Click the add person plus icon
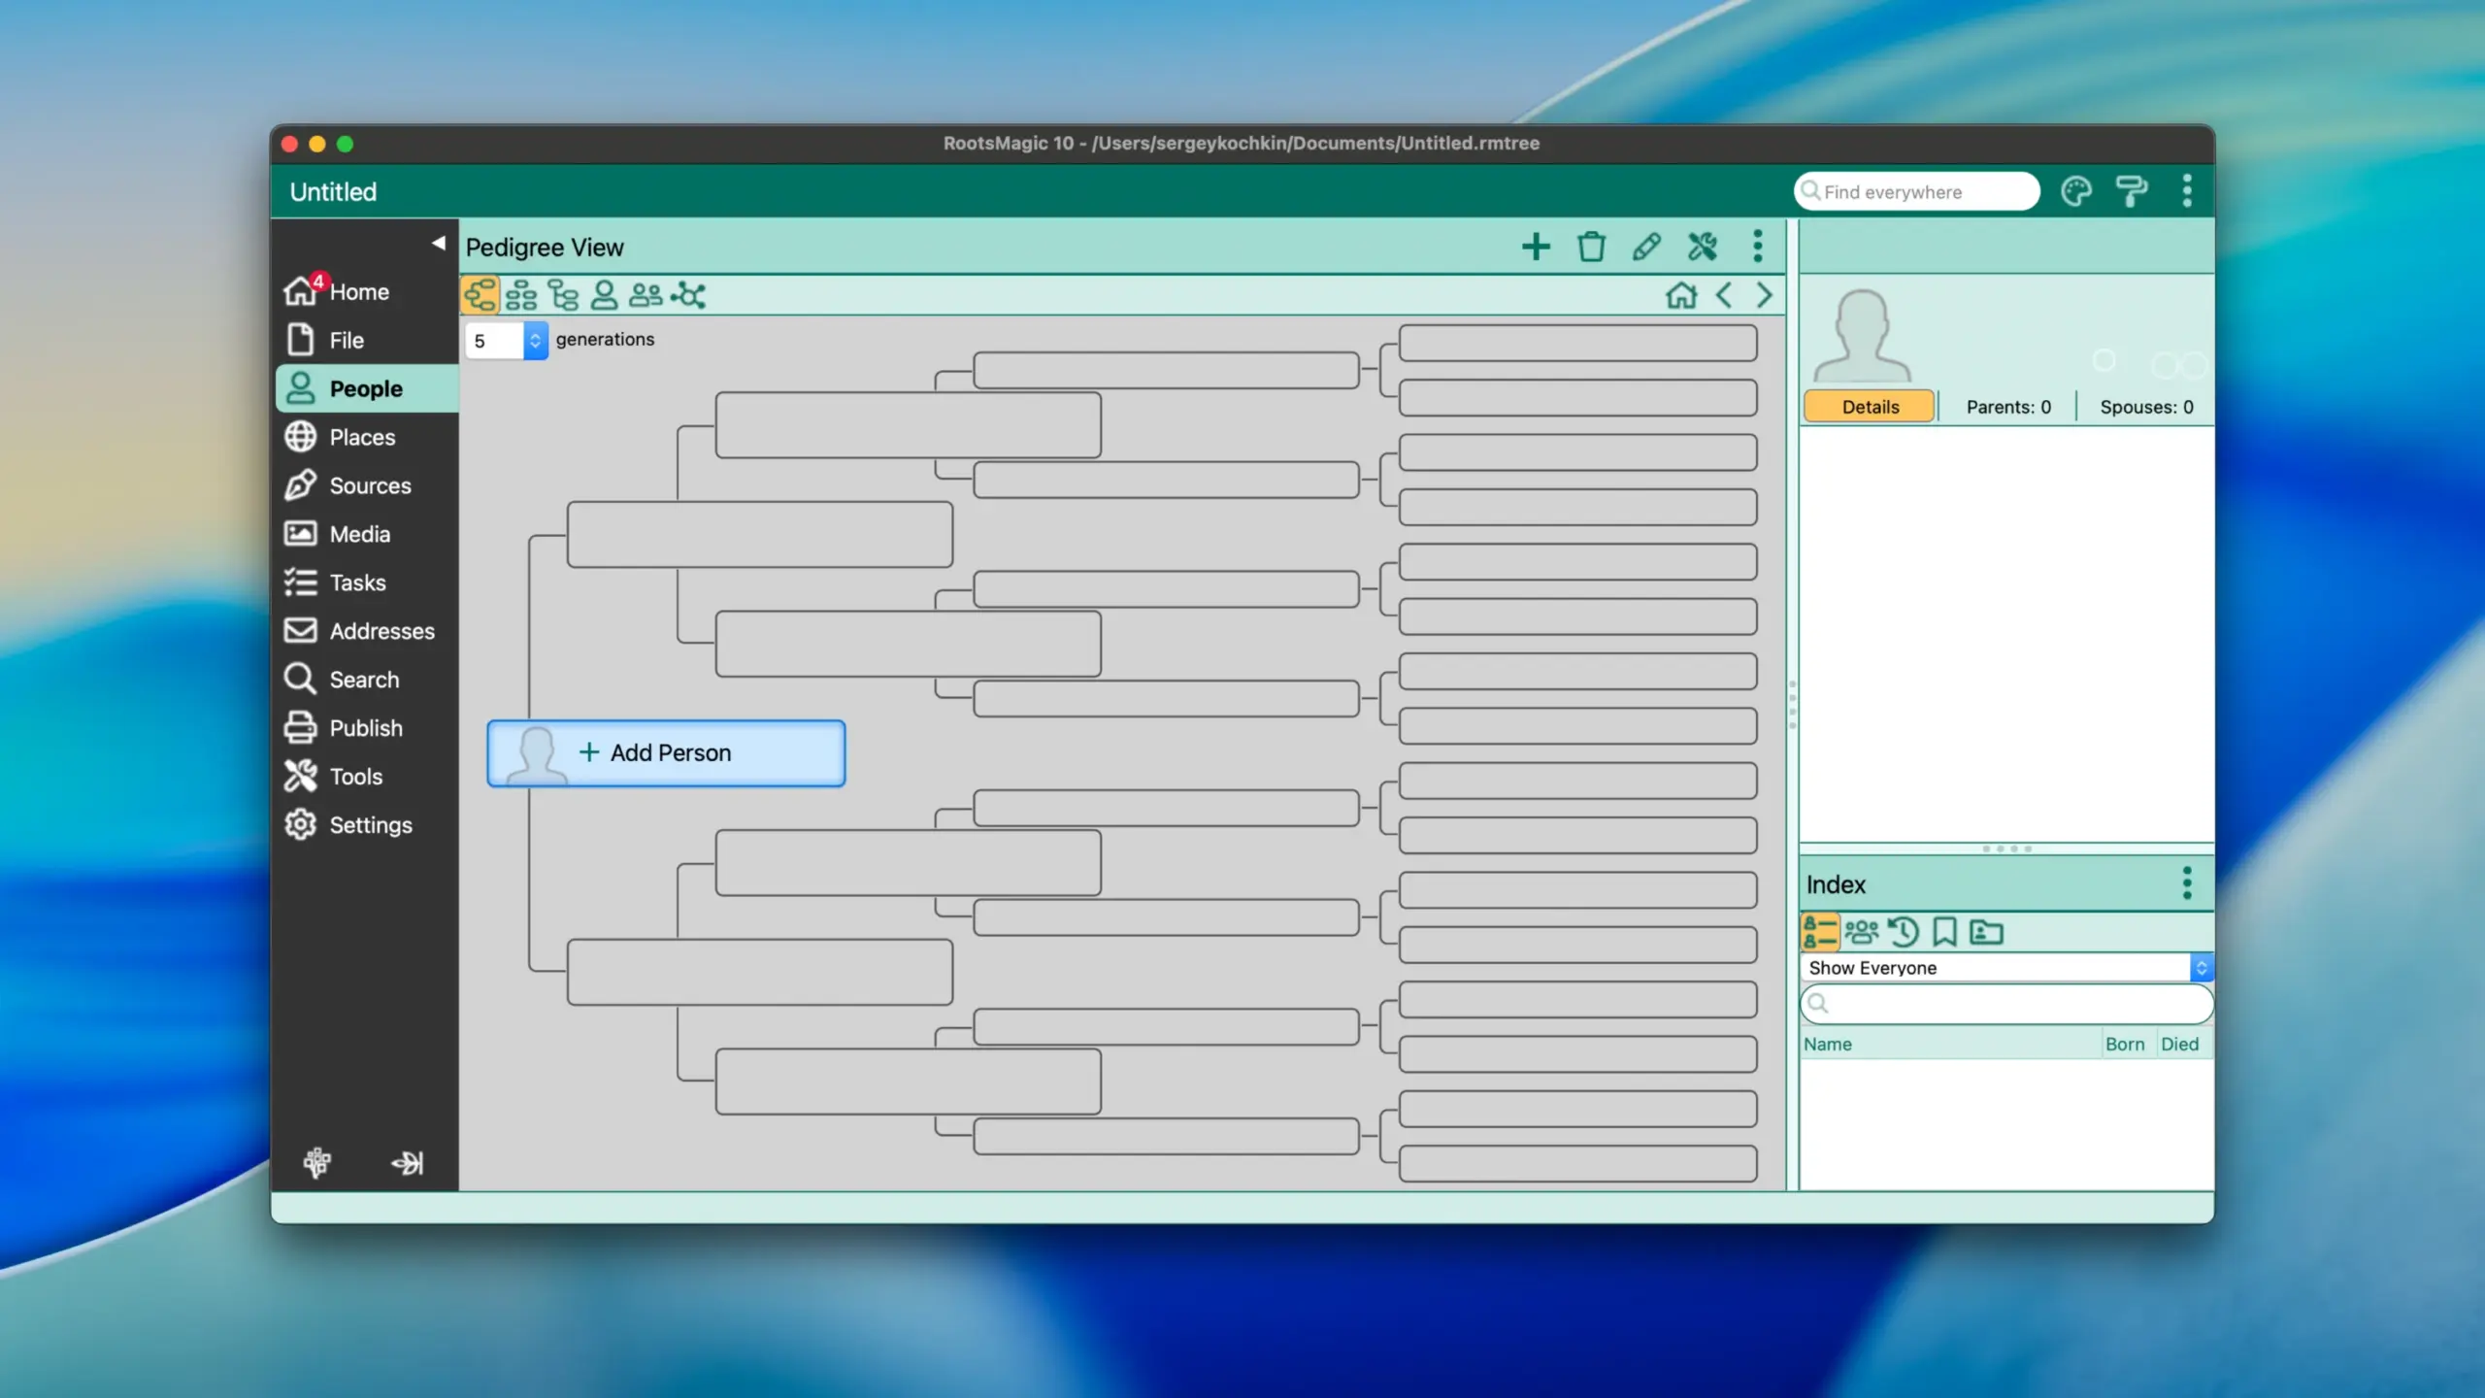 point(1536,247)
